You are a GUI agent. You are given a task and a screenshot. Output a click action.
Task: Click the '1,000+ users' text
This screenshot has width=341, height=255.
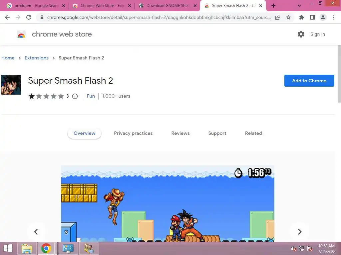coord(116,96)
